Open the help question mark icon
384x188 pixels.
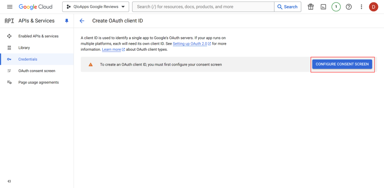pos(349,7)
